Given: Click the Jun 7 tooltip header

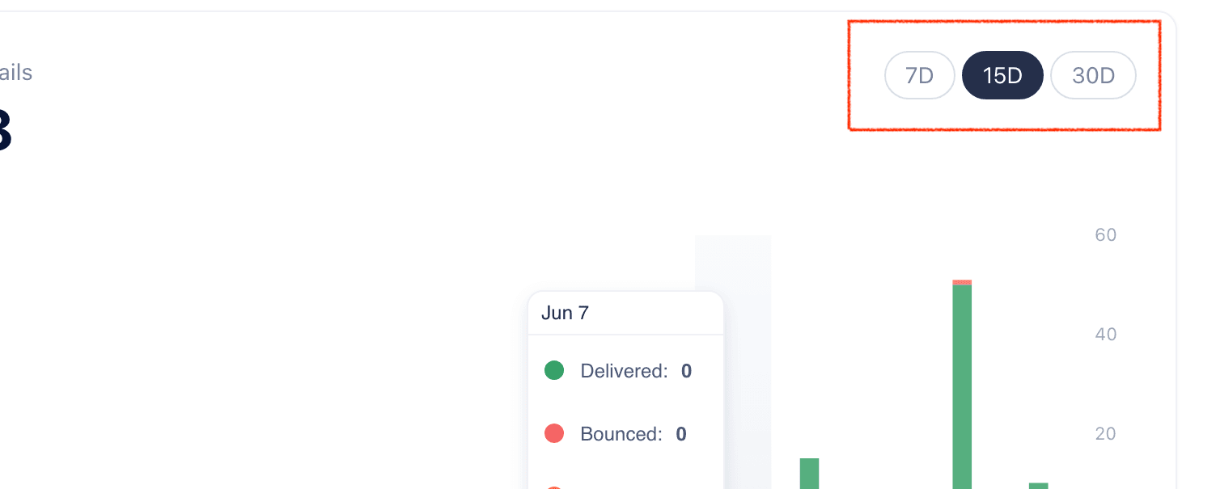Looking at the screenshot, I should click(x=565, y=313).
